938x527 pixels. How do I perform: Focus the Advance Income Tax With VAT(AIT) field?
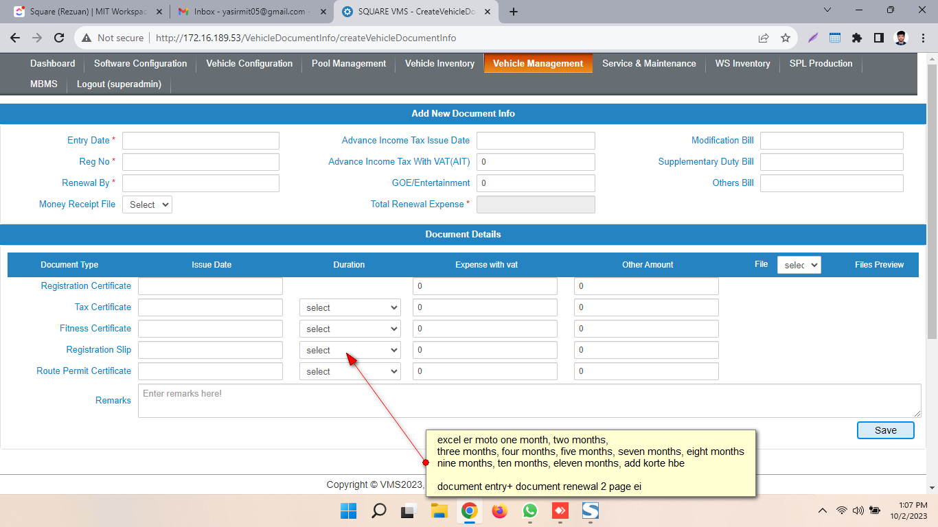click(x=536, y=162)
